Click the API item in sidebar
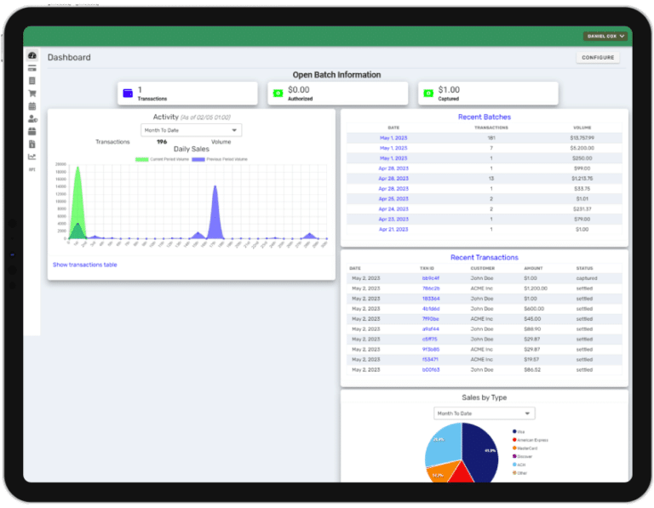The width and height of the screenshot is (654, 508). (32, 169)
